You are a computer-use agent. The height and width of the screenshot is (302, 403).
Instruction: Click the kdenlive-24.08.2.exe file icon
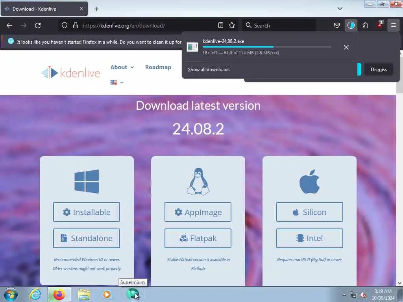(x=192, y=47)
